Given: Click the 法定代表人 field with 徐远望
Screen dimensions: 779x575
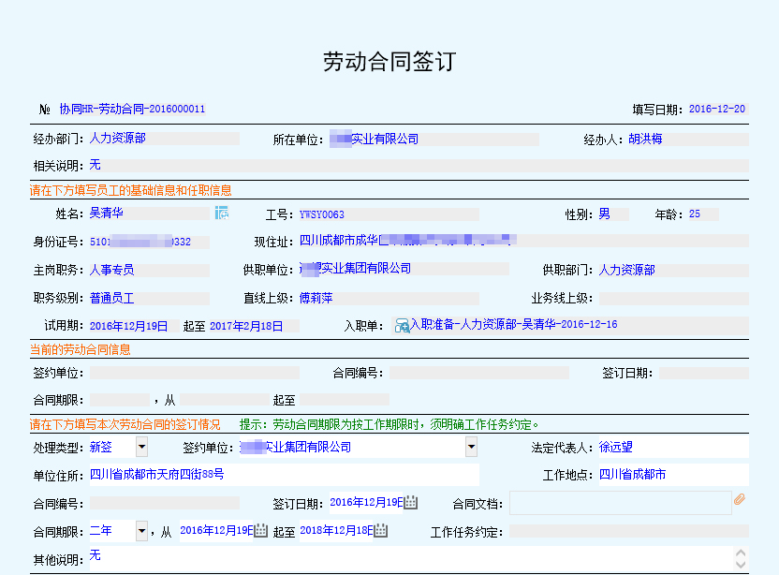Looking at the screenshot, I should (673, 447).
